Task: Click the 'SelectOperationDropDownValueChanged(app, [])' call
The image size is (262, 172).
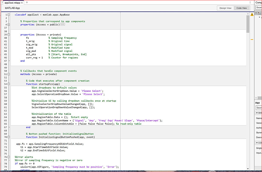Action: 63,107
